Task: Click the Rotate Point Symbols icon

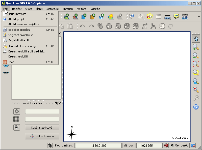Action: pyautogui.click(x=171, y=26)
